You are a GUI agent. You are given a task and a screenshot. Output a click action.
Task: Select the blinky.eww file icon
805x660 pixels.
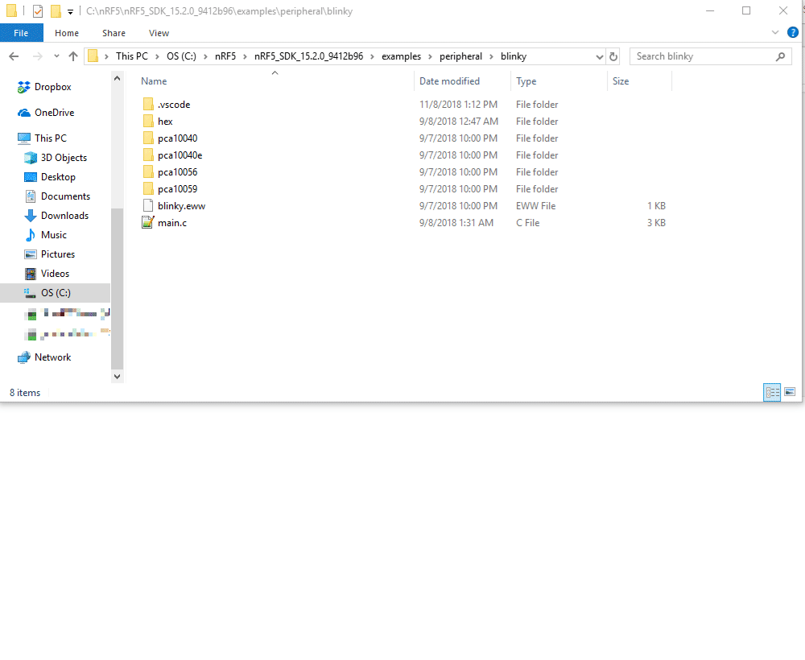pyautogui.click(x=148, y=206)
